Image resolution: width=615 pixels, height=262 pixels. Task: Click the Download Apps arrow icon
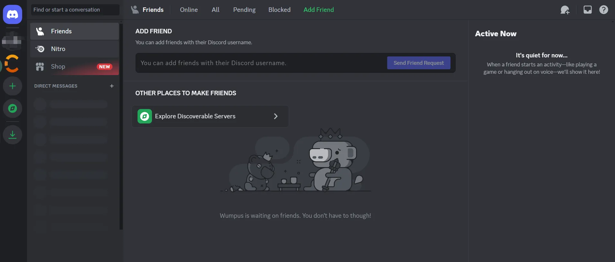click(13, 134)
